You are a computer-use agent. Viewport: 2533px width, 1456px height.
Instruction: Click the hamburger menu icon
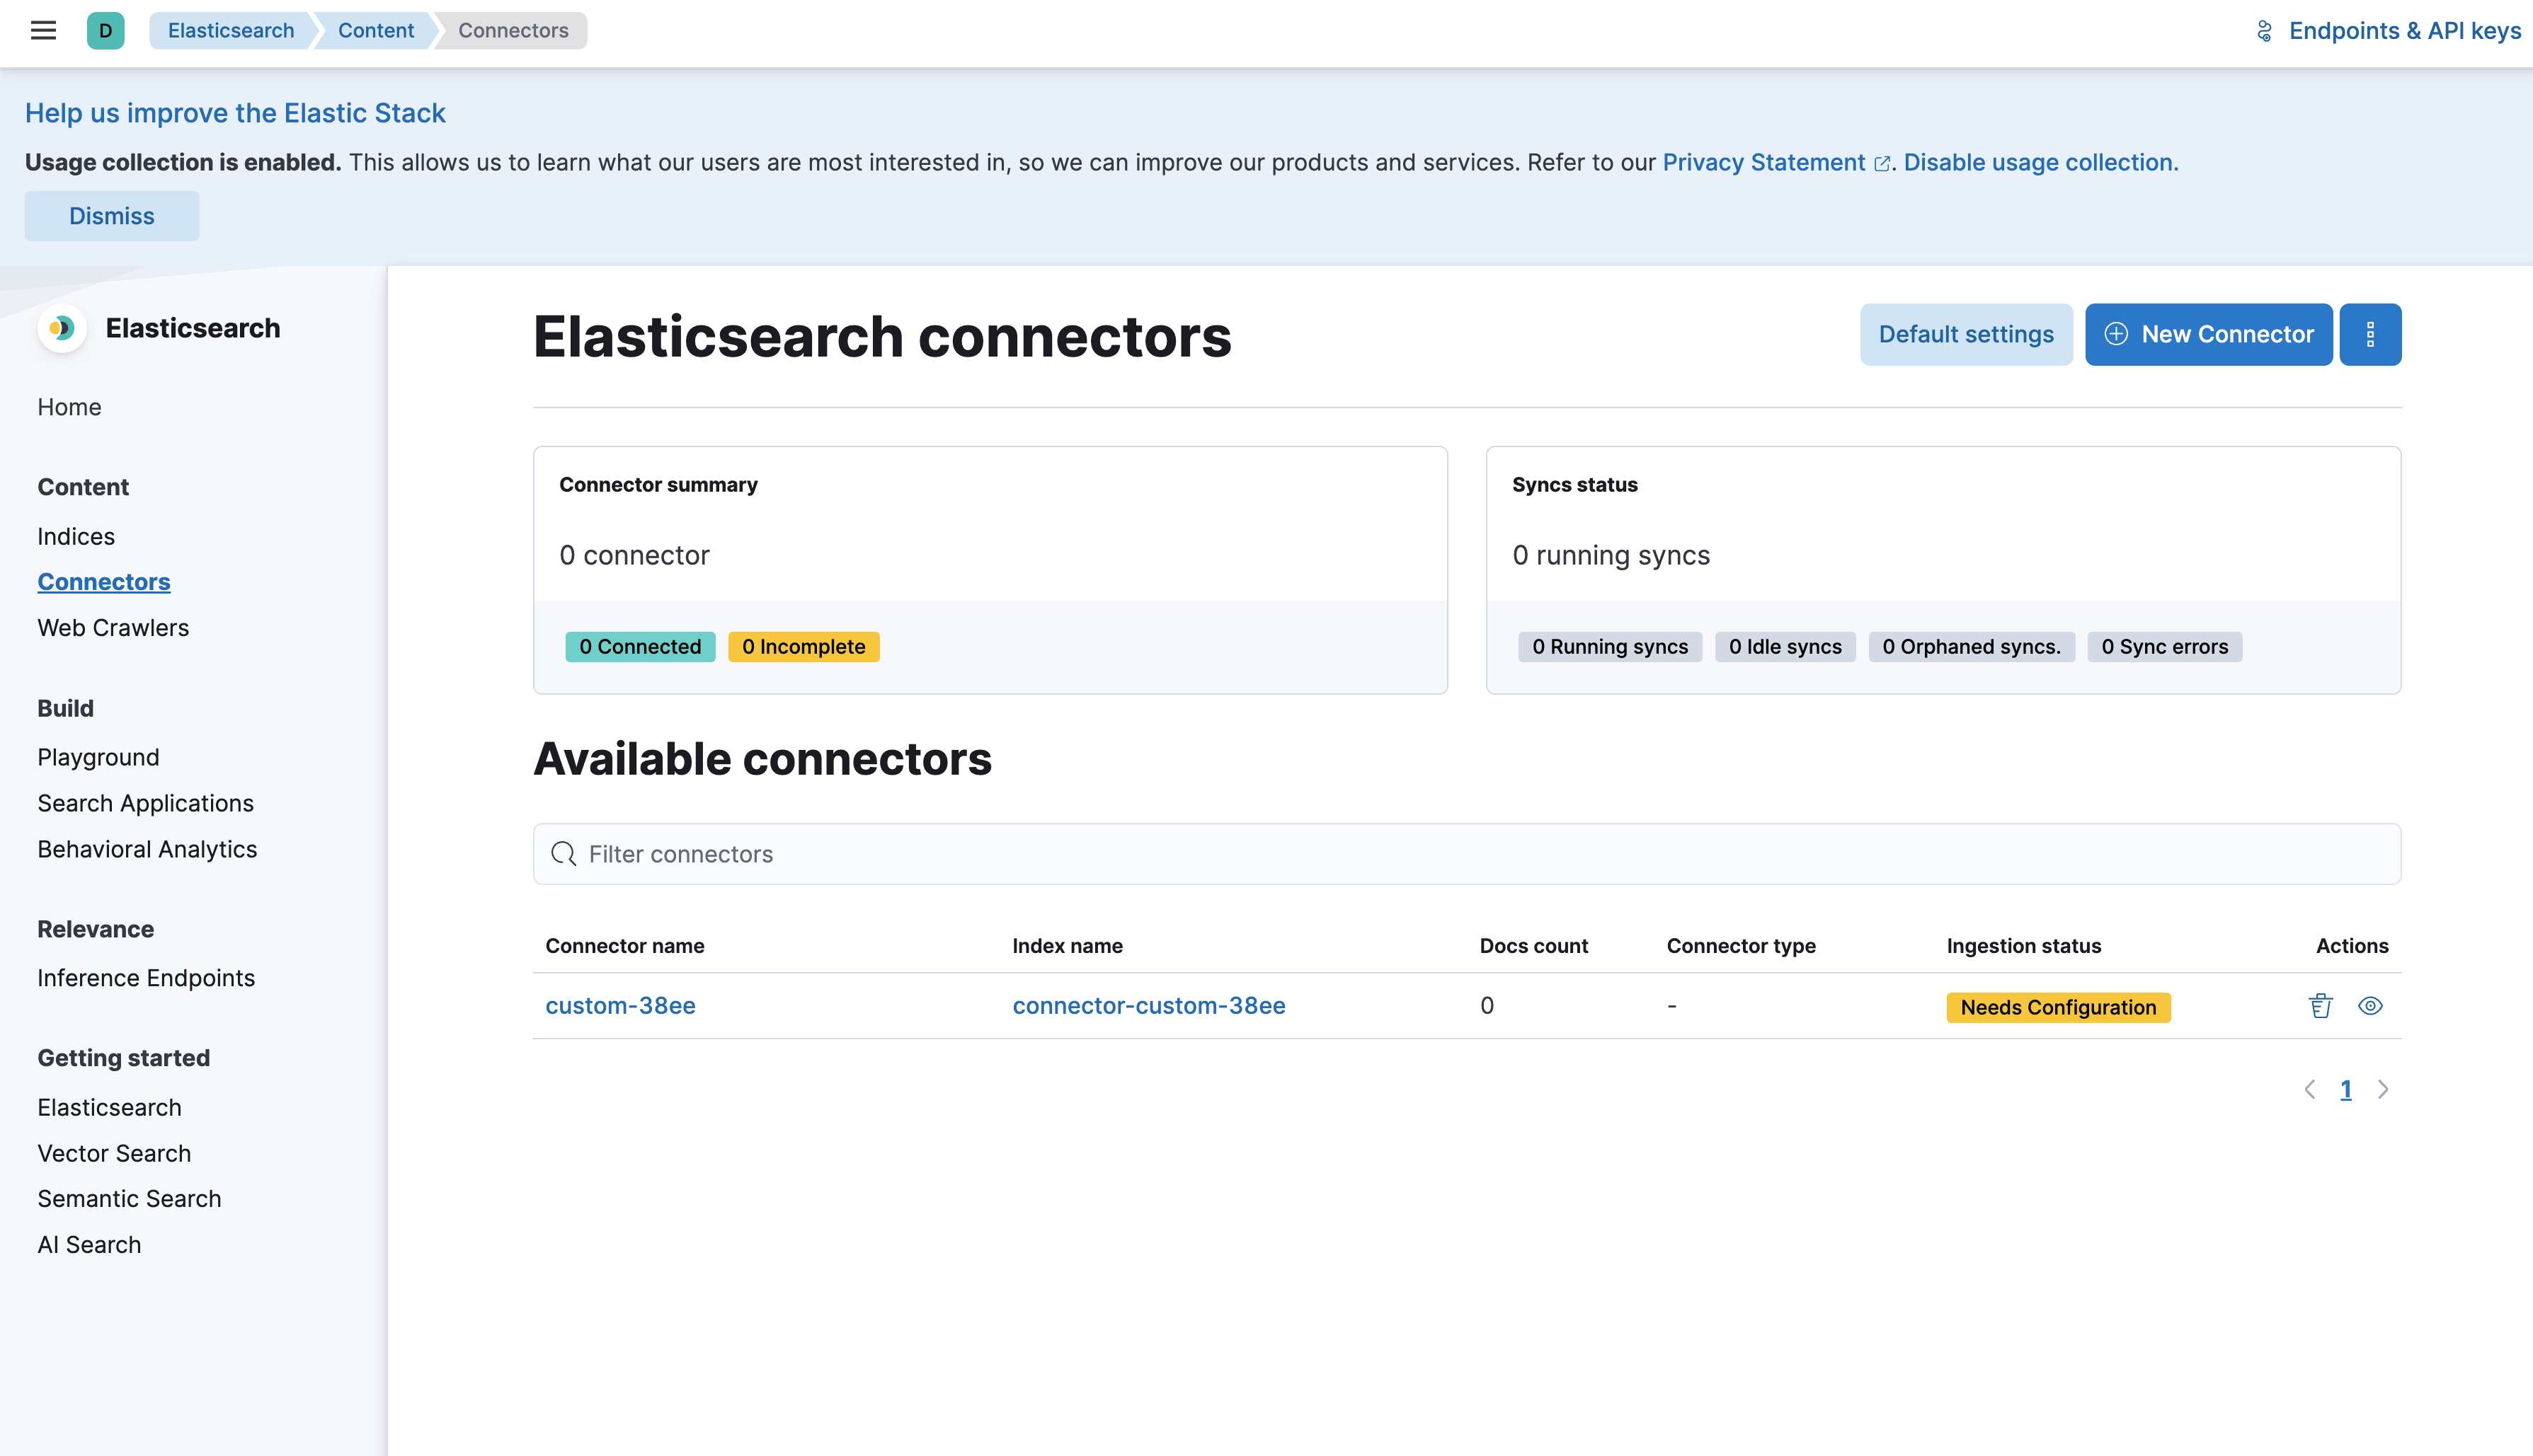click(x=43, y=30)
